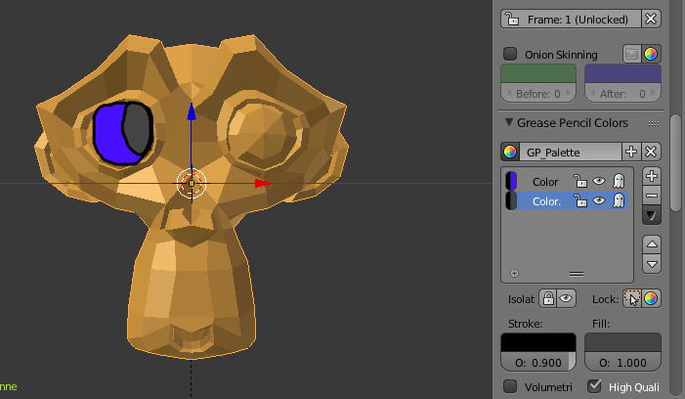Screen dimensions: 685x399
Task: Move the selected color down in the list
Action: 652,264
